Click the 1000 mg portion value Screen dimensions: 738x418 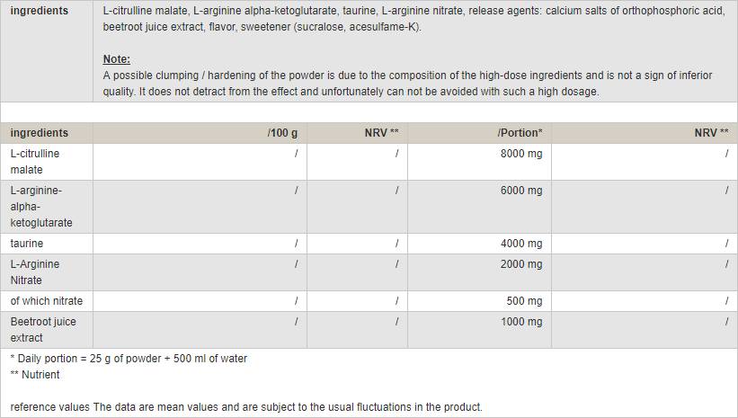(521, 322)
